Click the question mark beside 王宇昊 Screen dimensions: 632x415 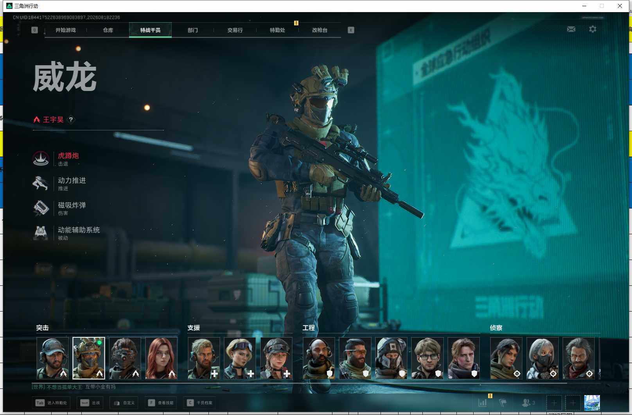coord(71,120)
